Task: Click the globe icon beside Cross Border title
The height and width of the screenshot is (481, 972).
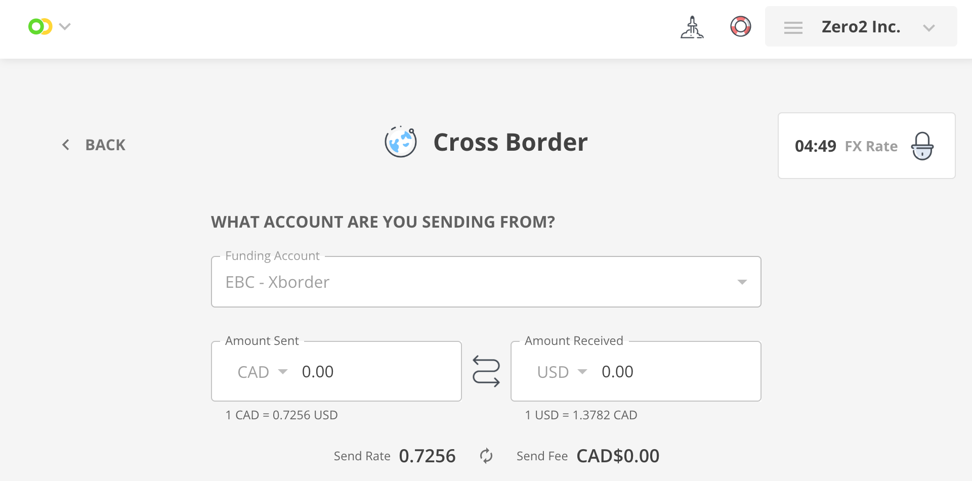Action: pyautogui.click(x=400, y=142)
